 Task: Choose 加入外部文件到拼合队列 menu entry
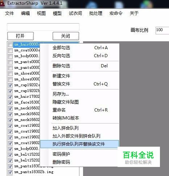pos(79,136)
